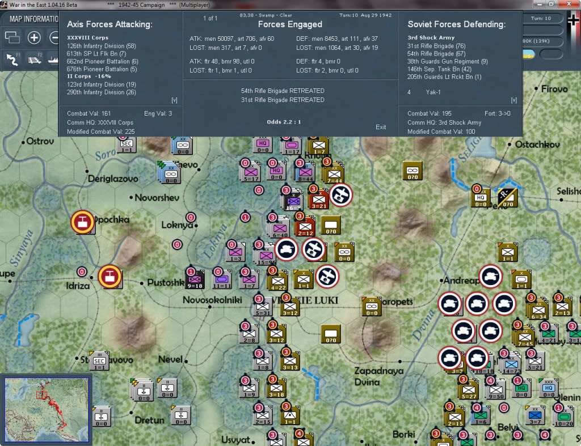The width and height of the screenshot is (581, 446).
Task: Select the 2=8 grey infantry unit
Action: tap(249, 334)
